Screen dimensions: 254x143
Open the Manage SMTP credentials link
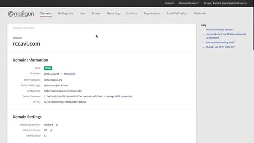(119, 97)
